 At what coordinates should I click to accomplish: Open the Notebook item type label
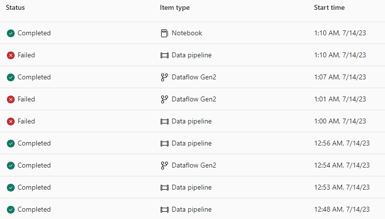pyautogui.click(x=187, y=33)
